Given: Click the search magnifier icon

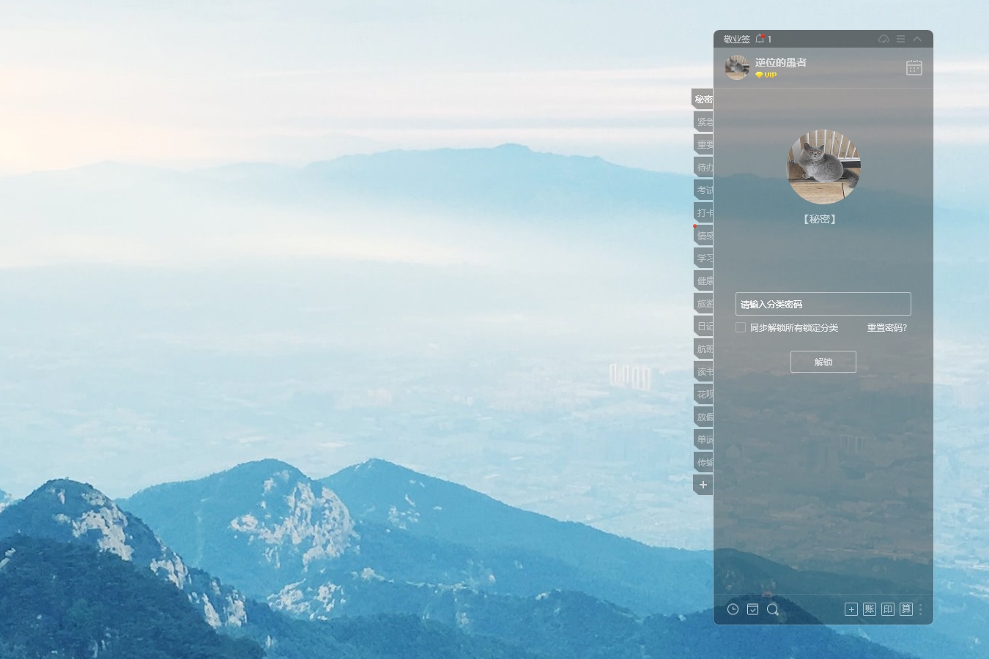Looking at the screenshot, I should click(773, 609).
